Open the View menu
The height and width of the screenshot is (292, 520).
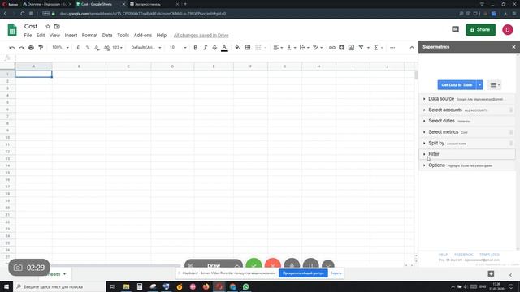54,36
